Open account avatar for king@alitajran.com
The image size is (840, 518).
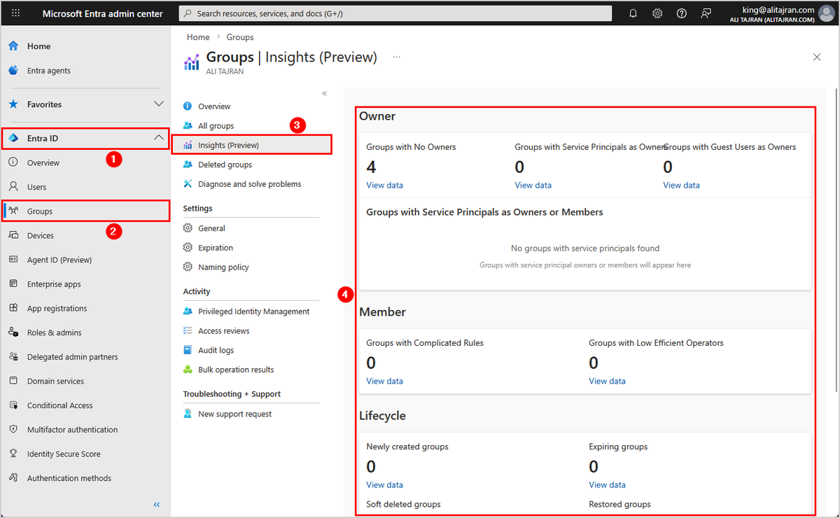825,13
